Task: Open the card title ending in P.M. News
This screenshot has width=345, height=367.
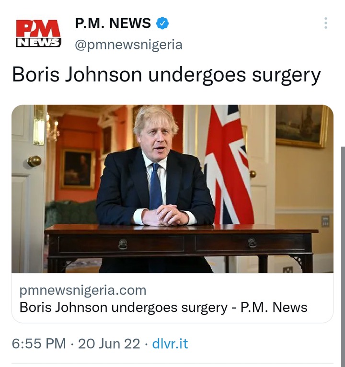Action: (x=163, y=307)
